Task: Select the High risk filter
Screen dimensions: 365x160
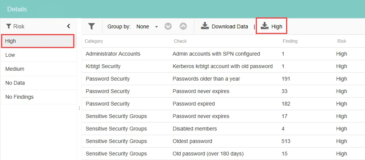Action: [38, 41]
